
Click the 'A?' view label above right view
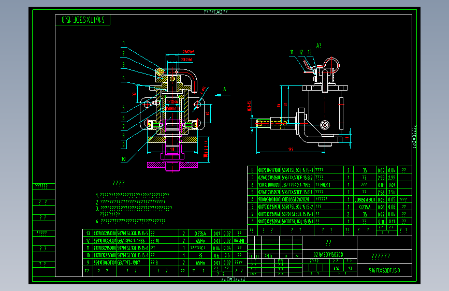(318, 45)
